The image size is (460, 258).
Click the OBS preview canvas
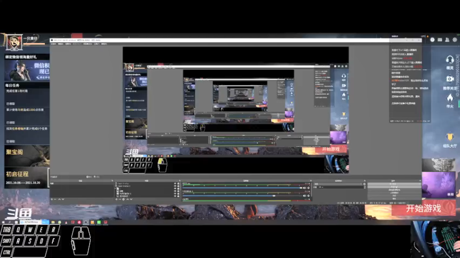click(x=236, y=110)
